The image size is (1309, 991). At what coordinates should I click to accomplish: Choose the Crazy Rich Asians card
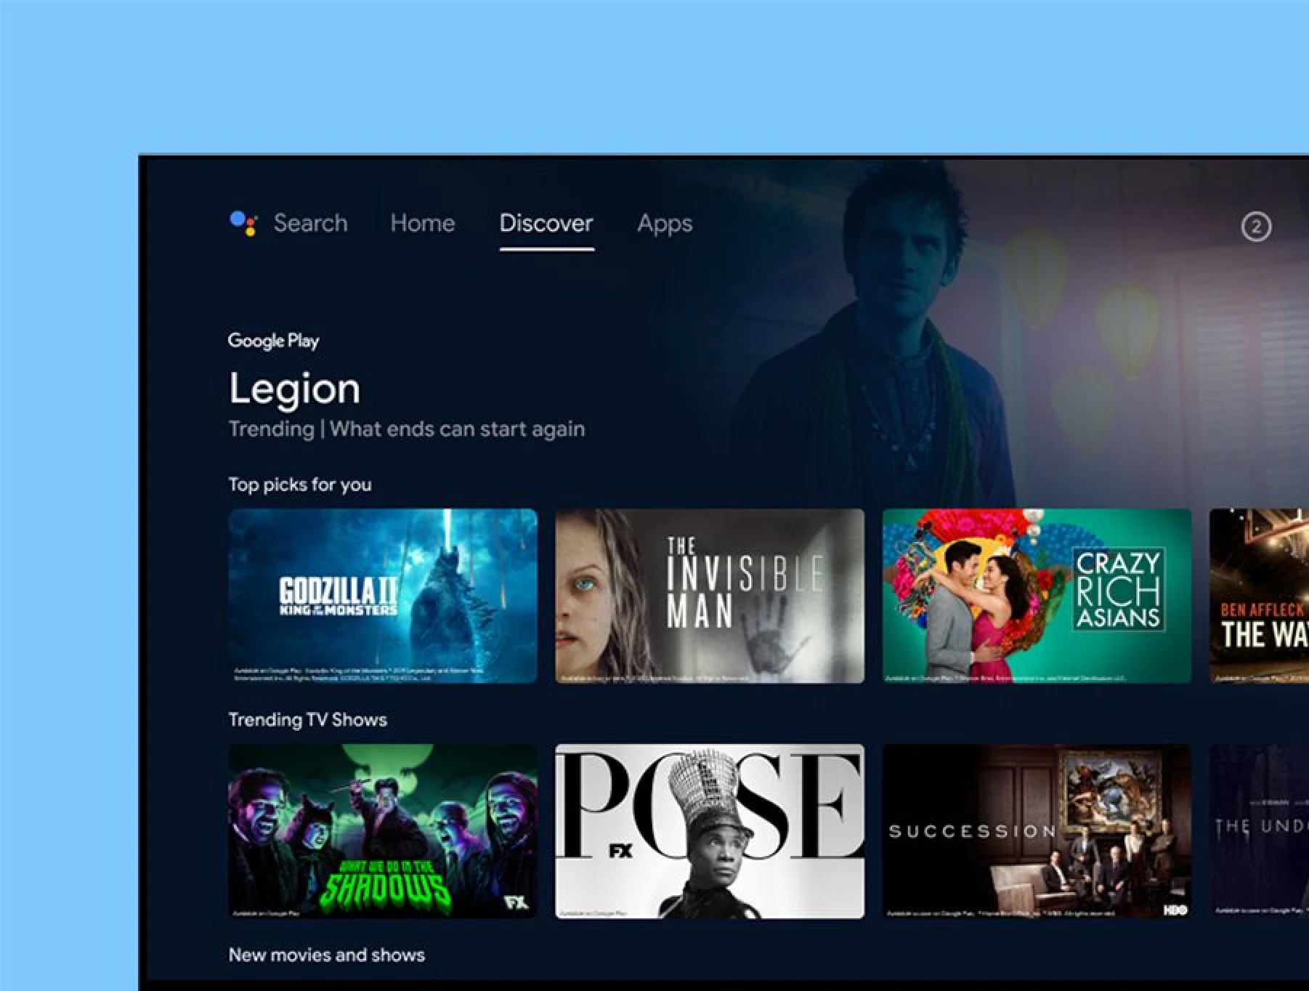click(1037, 596)
